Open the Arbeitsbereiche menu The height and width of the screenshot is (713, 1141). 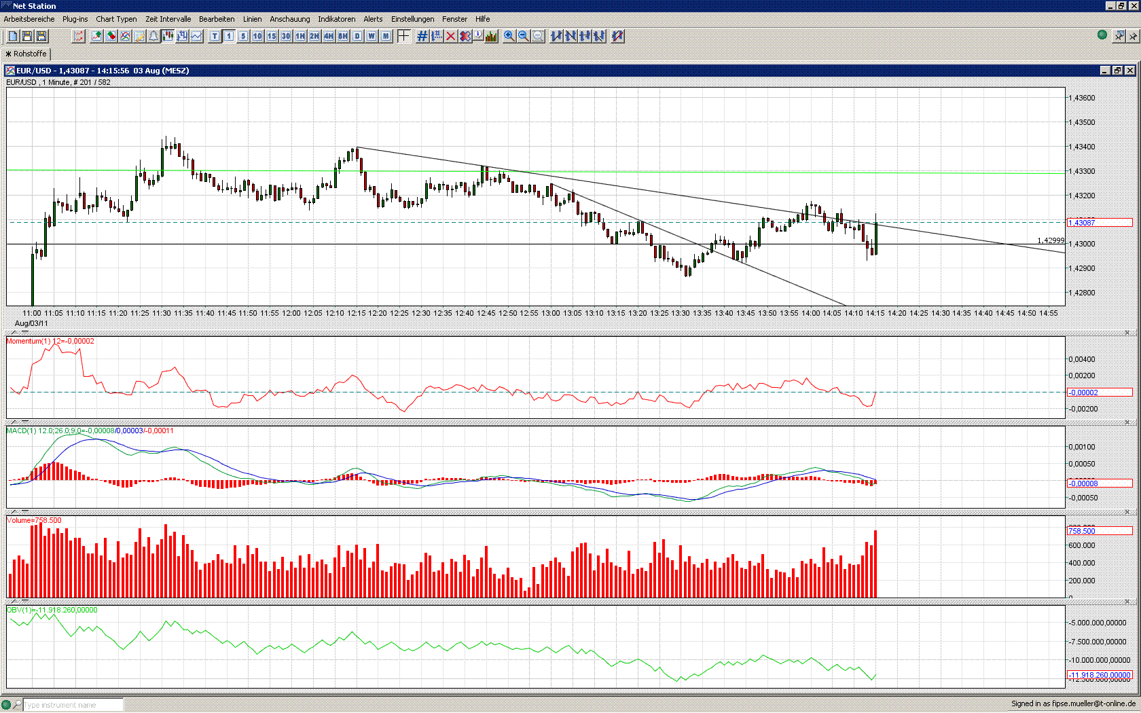pyautogui.click(x=29, y=19)
